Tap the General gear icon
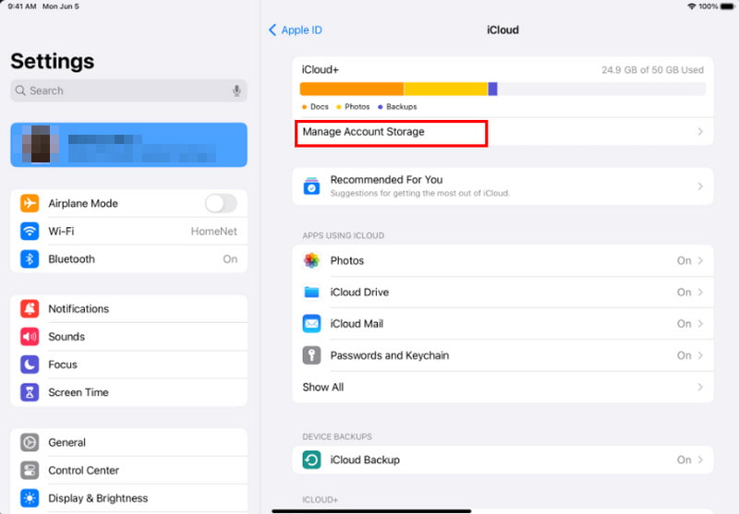Image resolution: width=739 pixels, height=514 pixels. pos(30,442)
